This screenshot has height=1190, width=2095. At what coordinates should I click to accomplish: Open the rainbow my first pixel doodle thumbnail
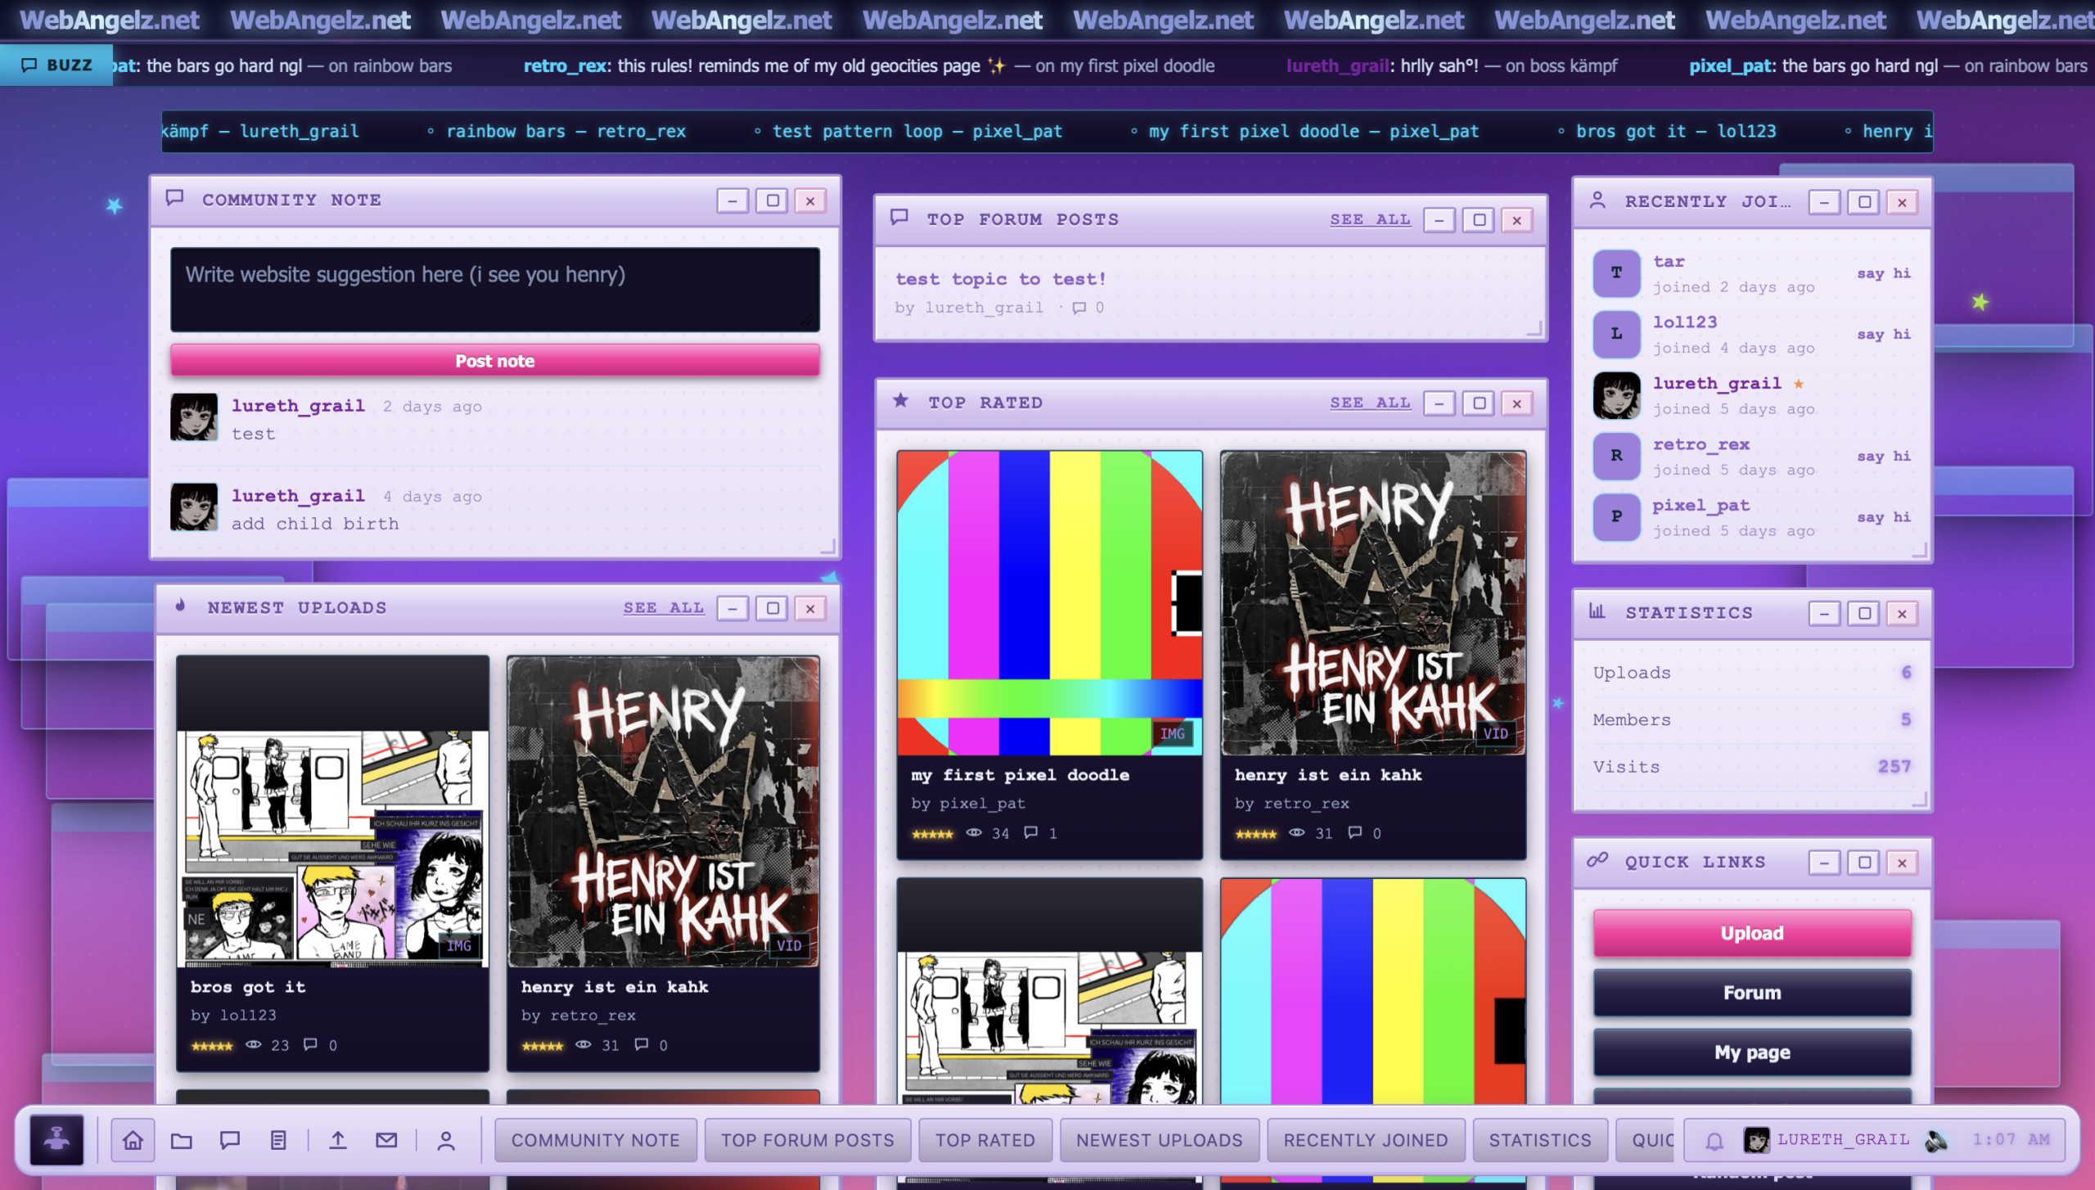point(1049,602)
